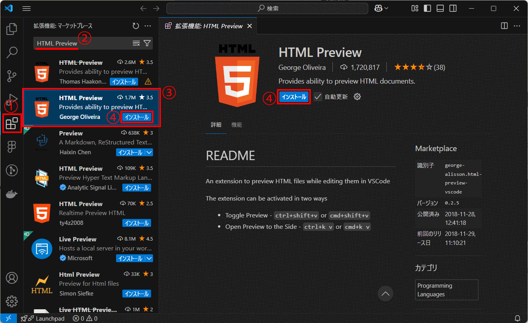
Task: Install Html Preview by Simon Siefke
Action: [x=137, y=294]
